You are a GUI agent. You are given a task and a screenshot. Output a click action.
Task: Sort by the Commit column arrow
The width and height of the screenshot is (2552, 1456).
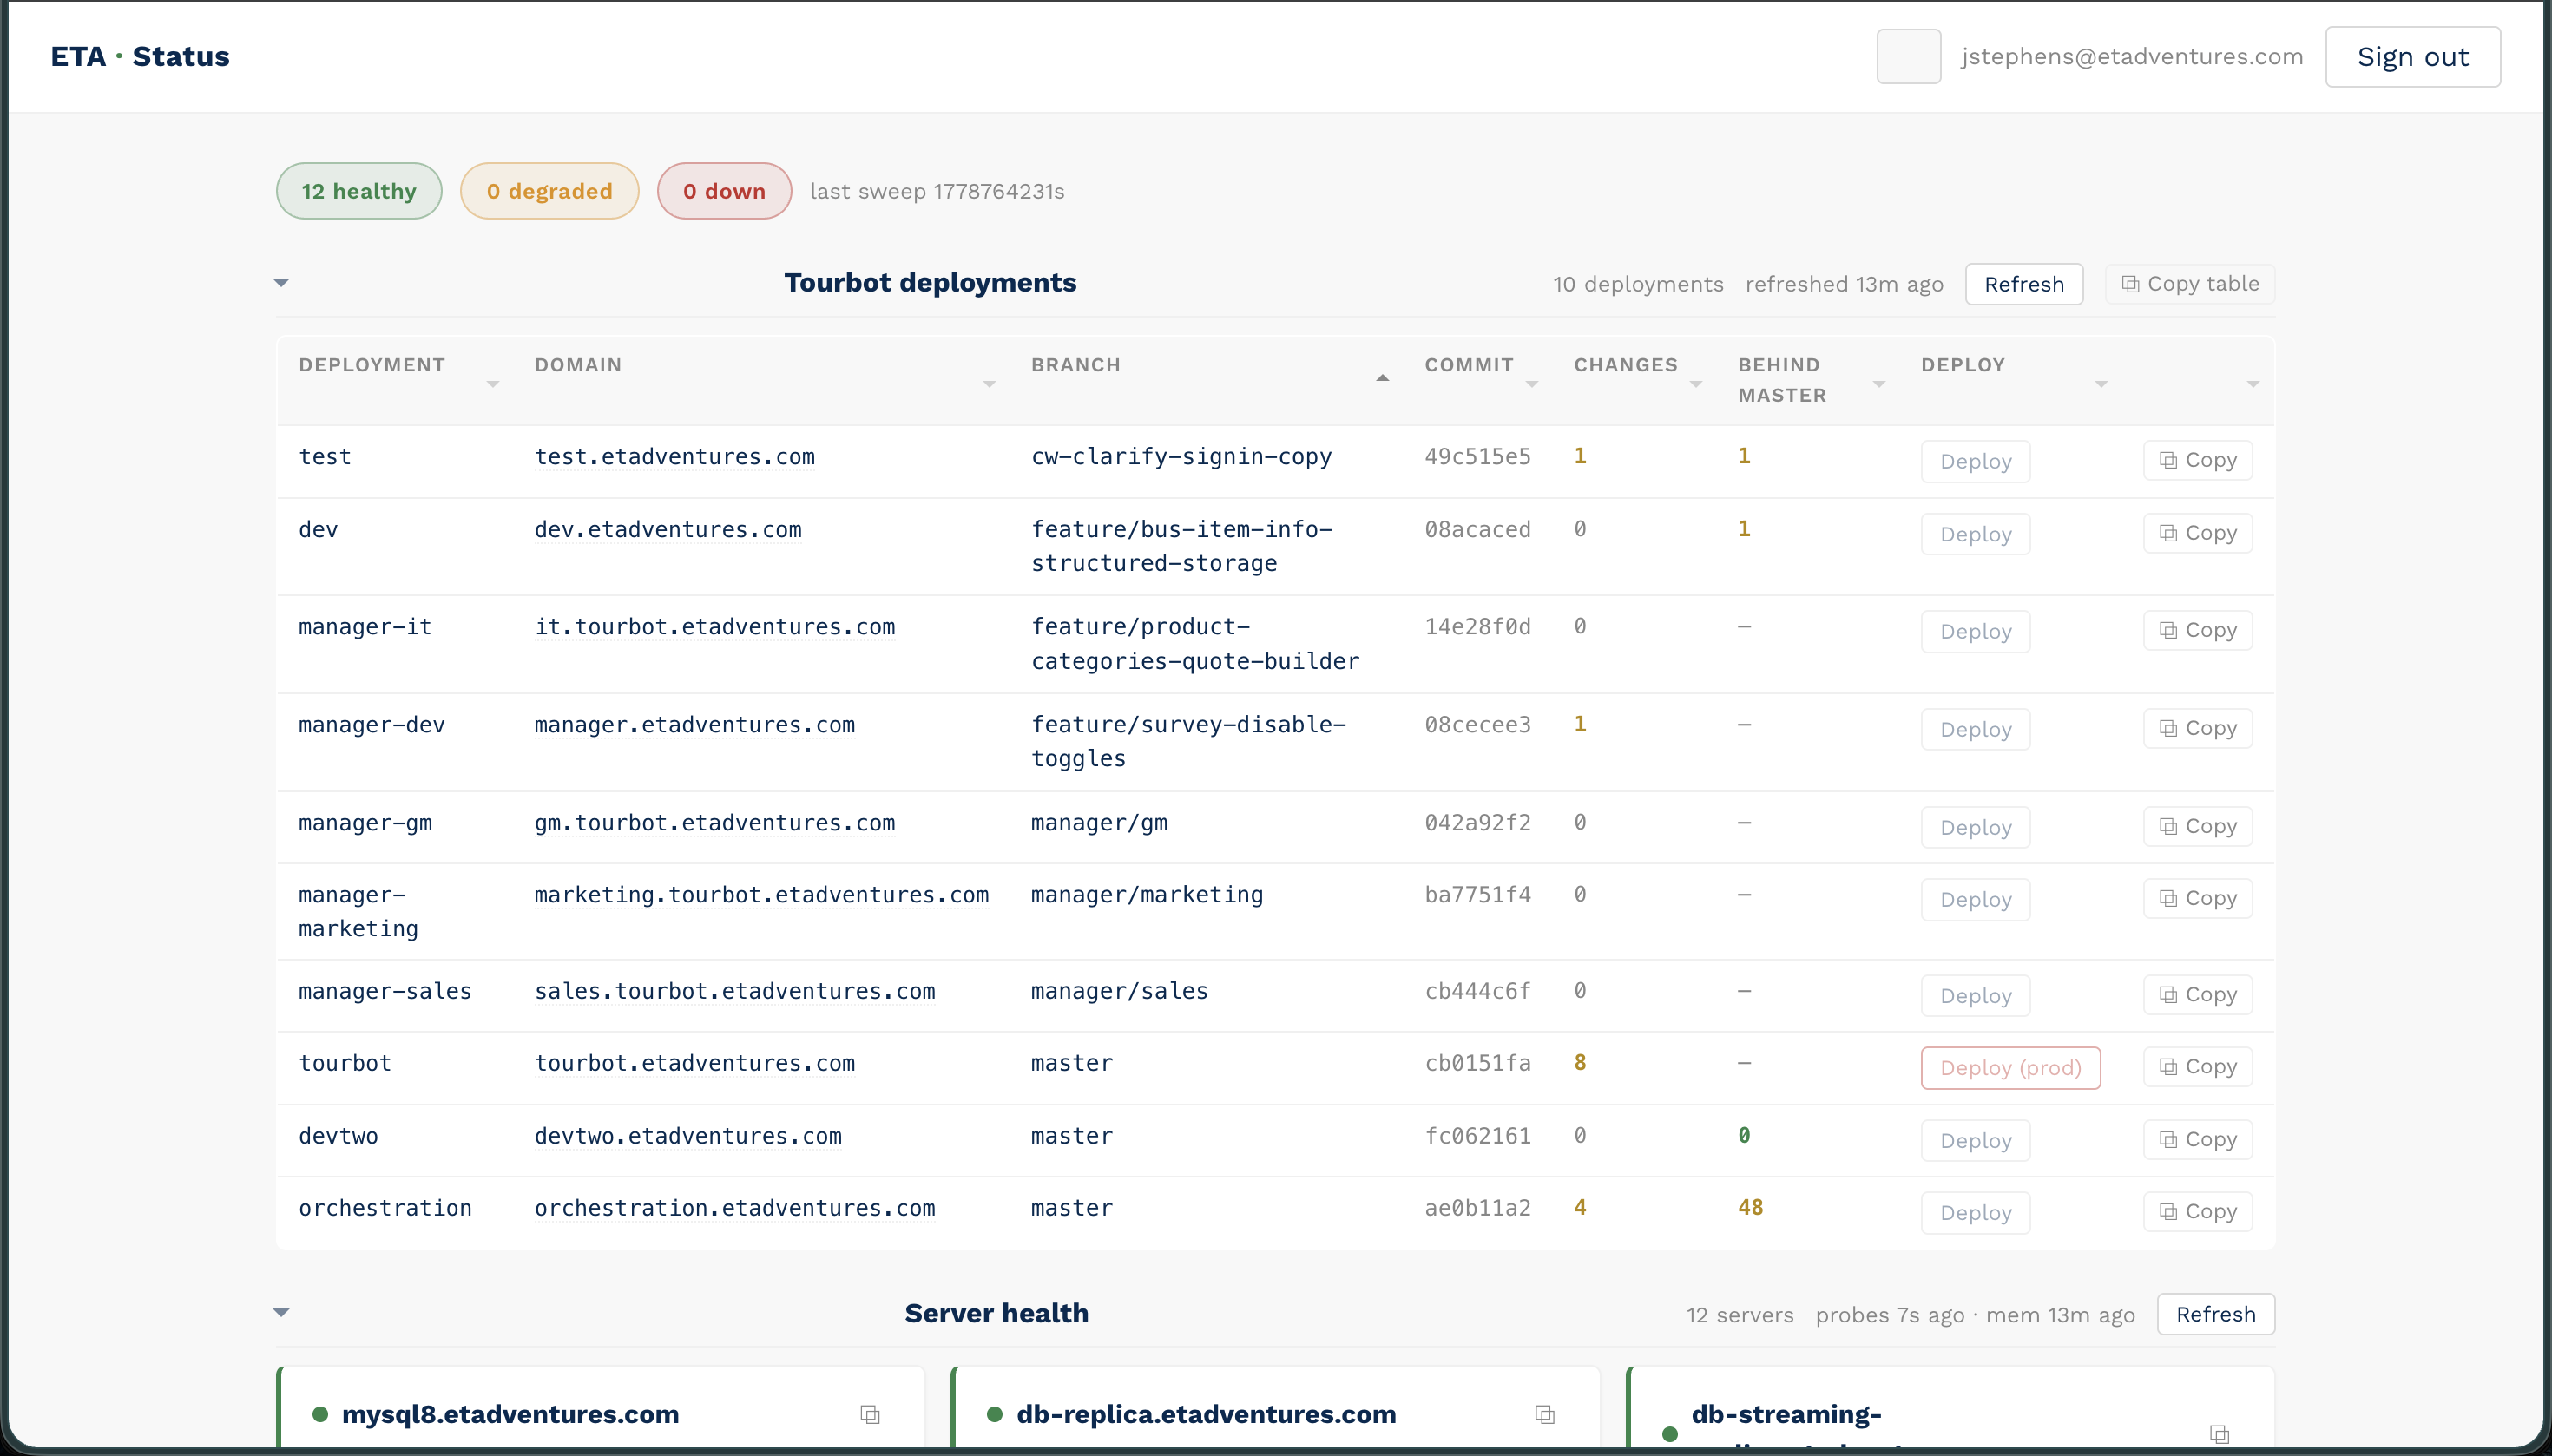(1530, 384)
